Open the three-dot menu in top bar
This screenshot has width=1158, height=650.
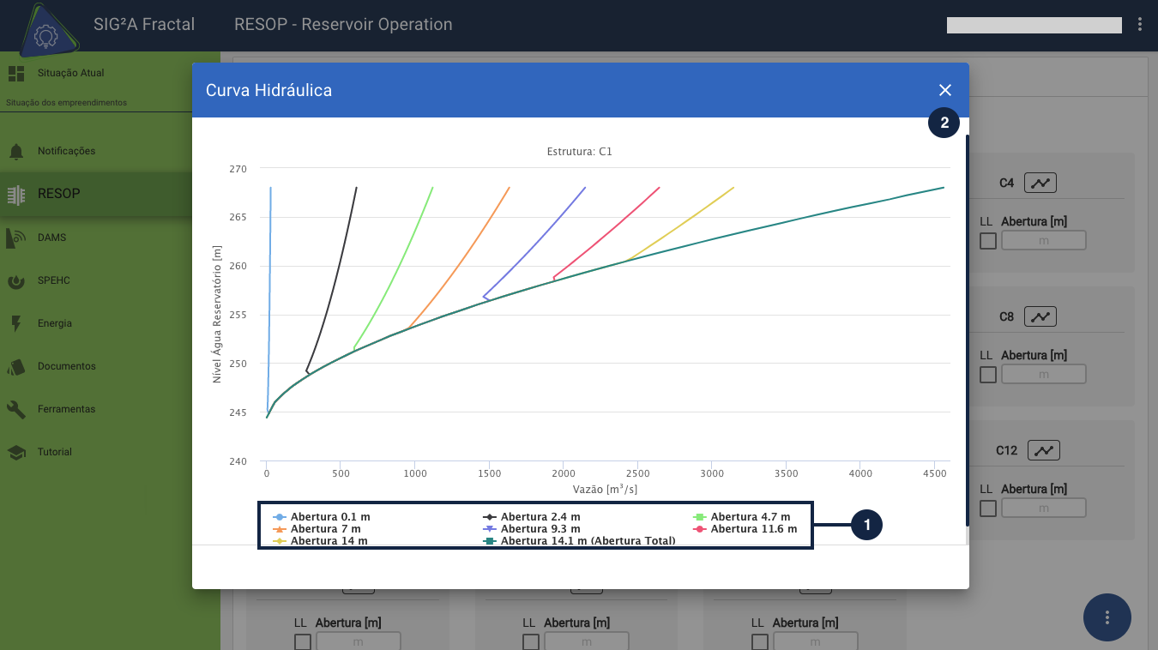1139,25
